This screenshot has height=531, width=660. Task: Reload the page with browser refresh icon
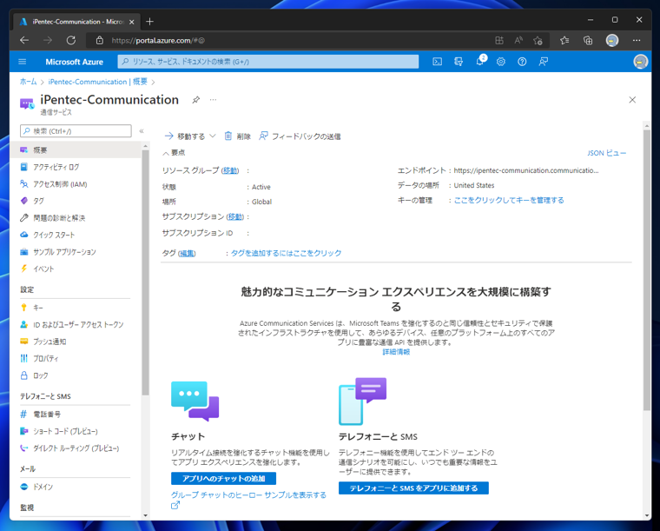(x=71, y=41)
